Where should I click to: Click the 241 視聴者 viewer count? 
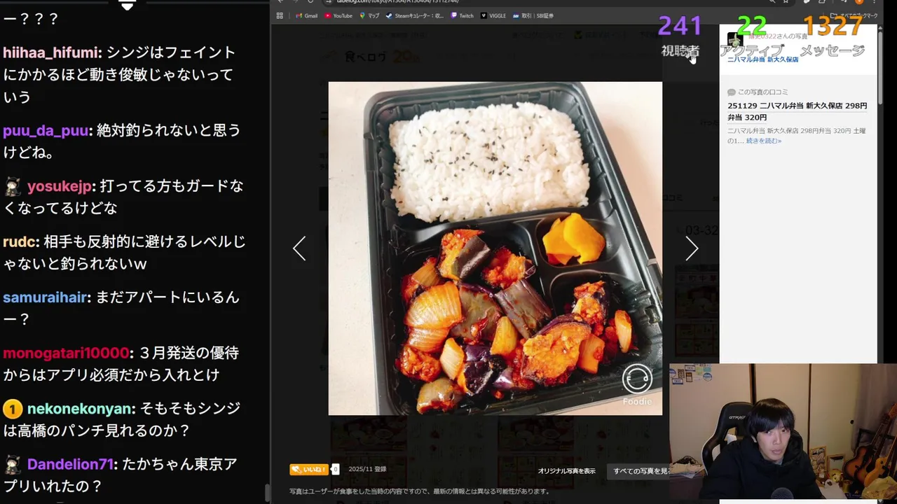[x=680, y=37]
